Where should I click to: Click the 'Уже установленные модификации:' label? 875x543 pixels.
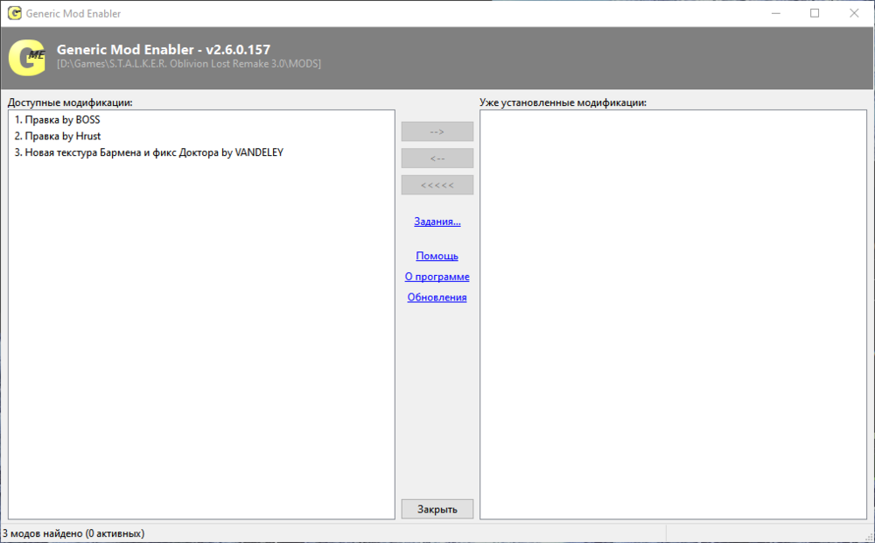click(563, 102)
